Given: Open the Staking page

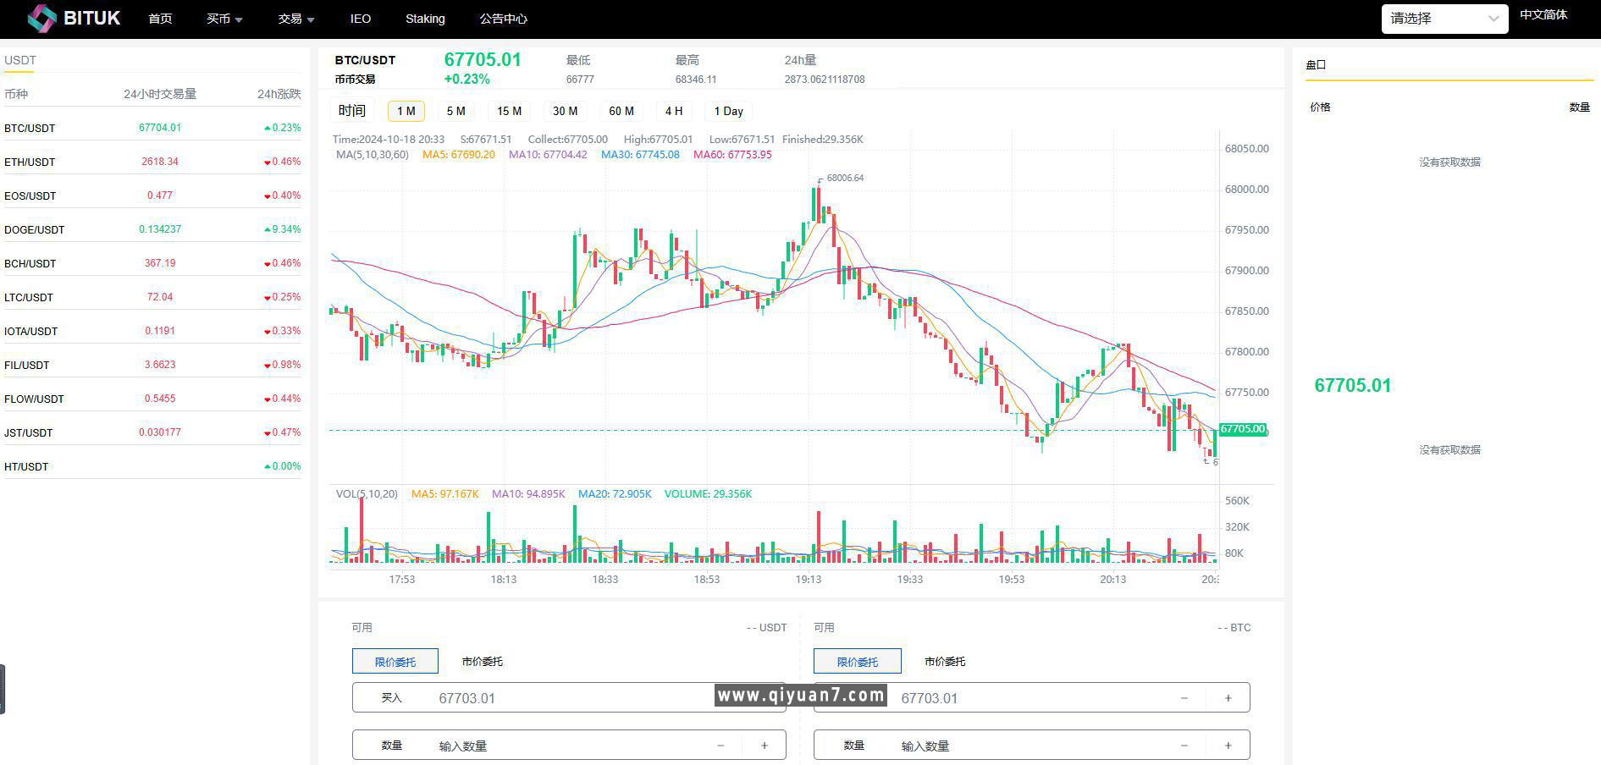Looking at the screenshot, I should (x=425, y=19).
